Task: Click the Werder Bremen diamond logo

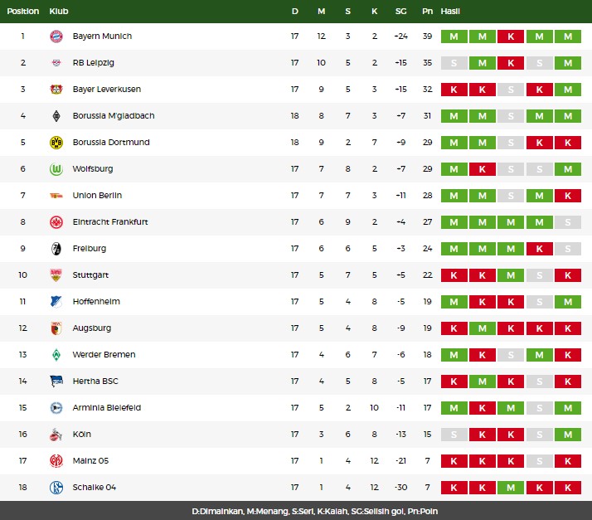Action: (56, 355)
